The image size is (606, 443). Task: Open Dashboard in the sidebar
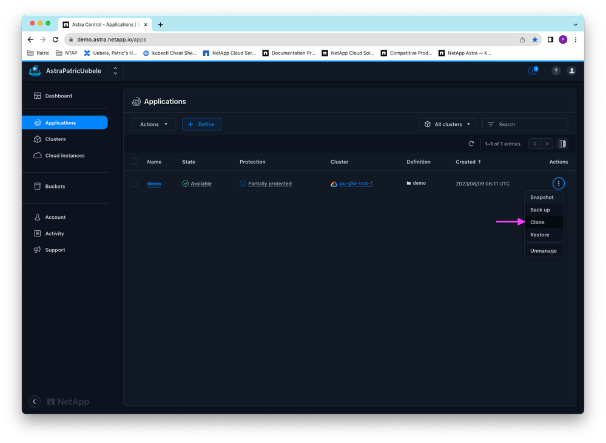65,96
